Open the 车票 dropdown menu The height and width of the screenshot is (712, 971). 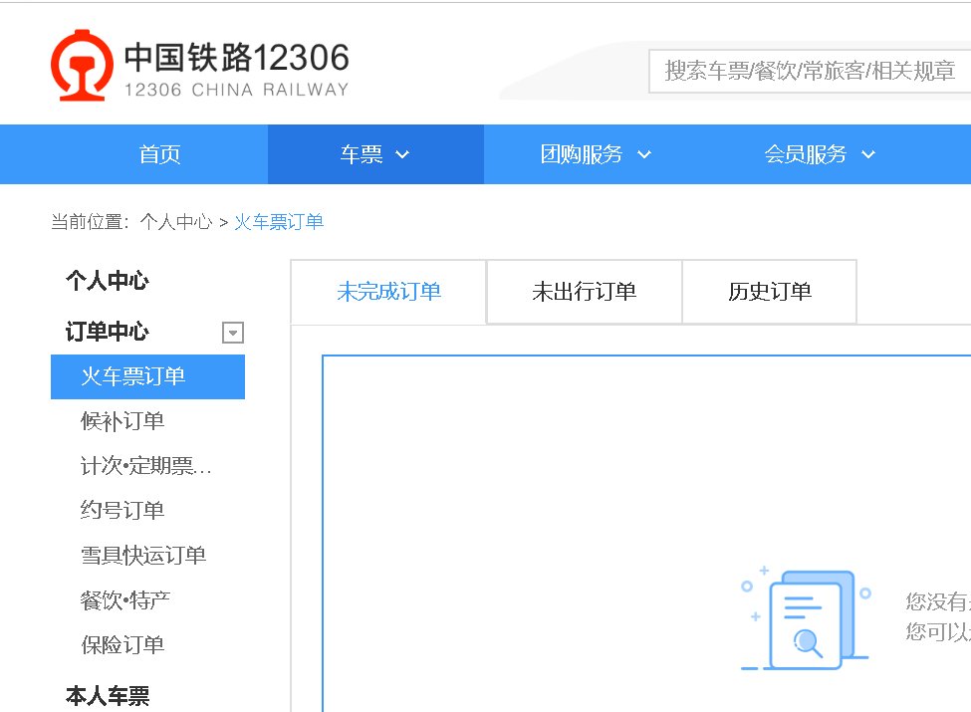point(373,154)
